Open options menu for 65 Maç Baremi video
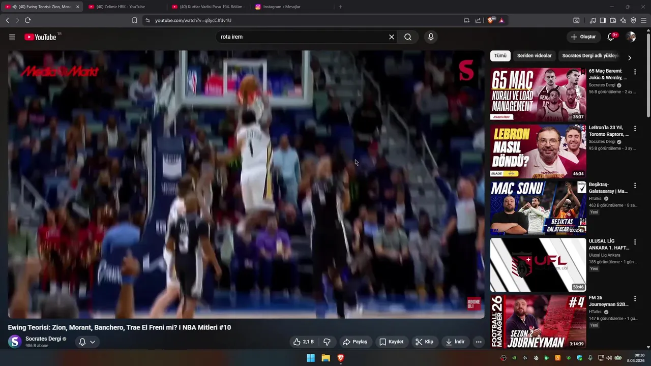The height and width of the screenshot is (366, 651). pyautogui.click(x=635, y=72)
